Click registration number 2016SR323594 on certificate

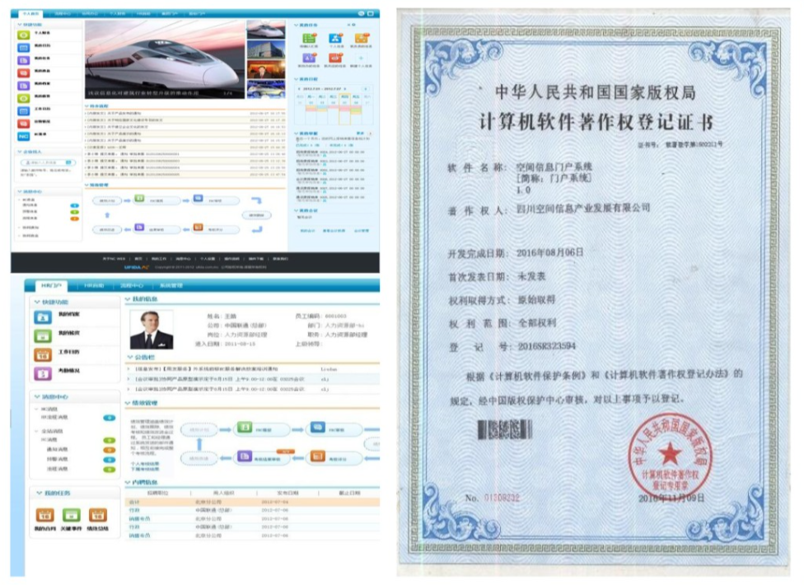point(547,346)
